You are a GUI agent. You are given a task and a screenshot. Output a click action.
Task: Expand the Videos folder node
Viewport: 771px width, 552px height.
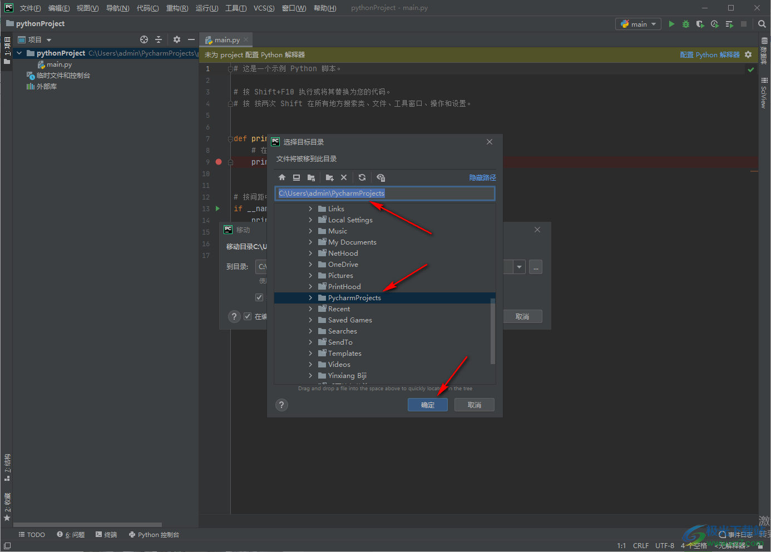[x=310, y=364]
